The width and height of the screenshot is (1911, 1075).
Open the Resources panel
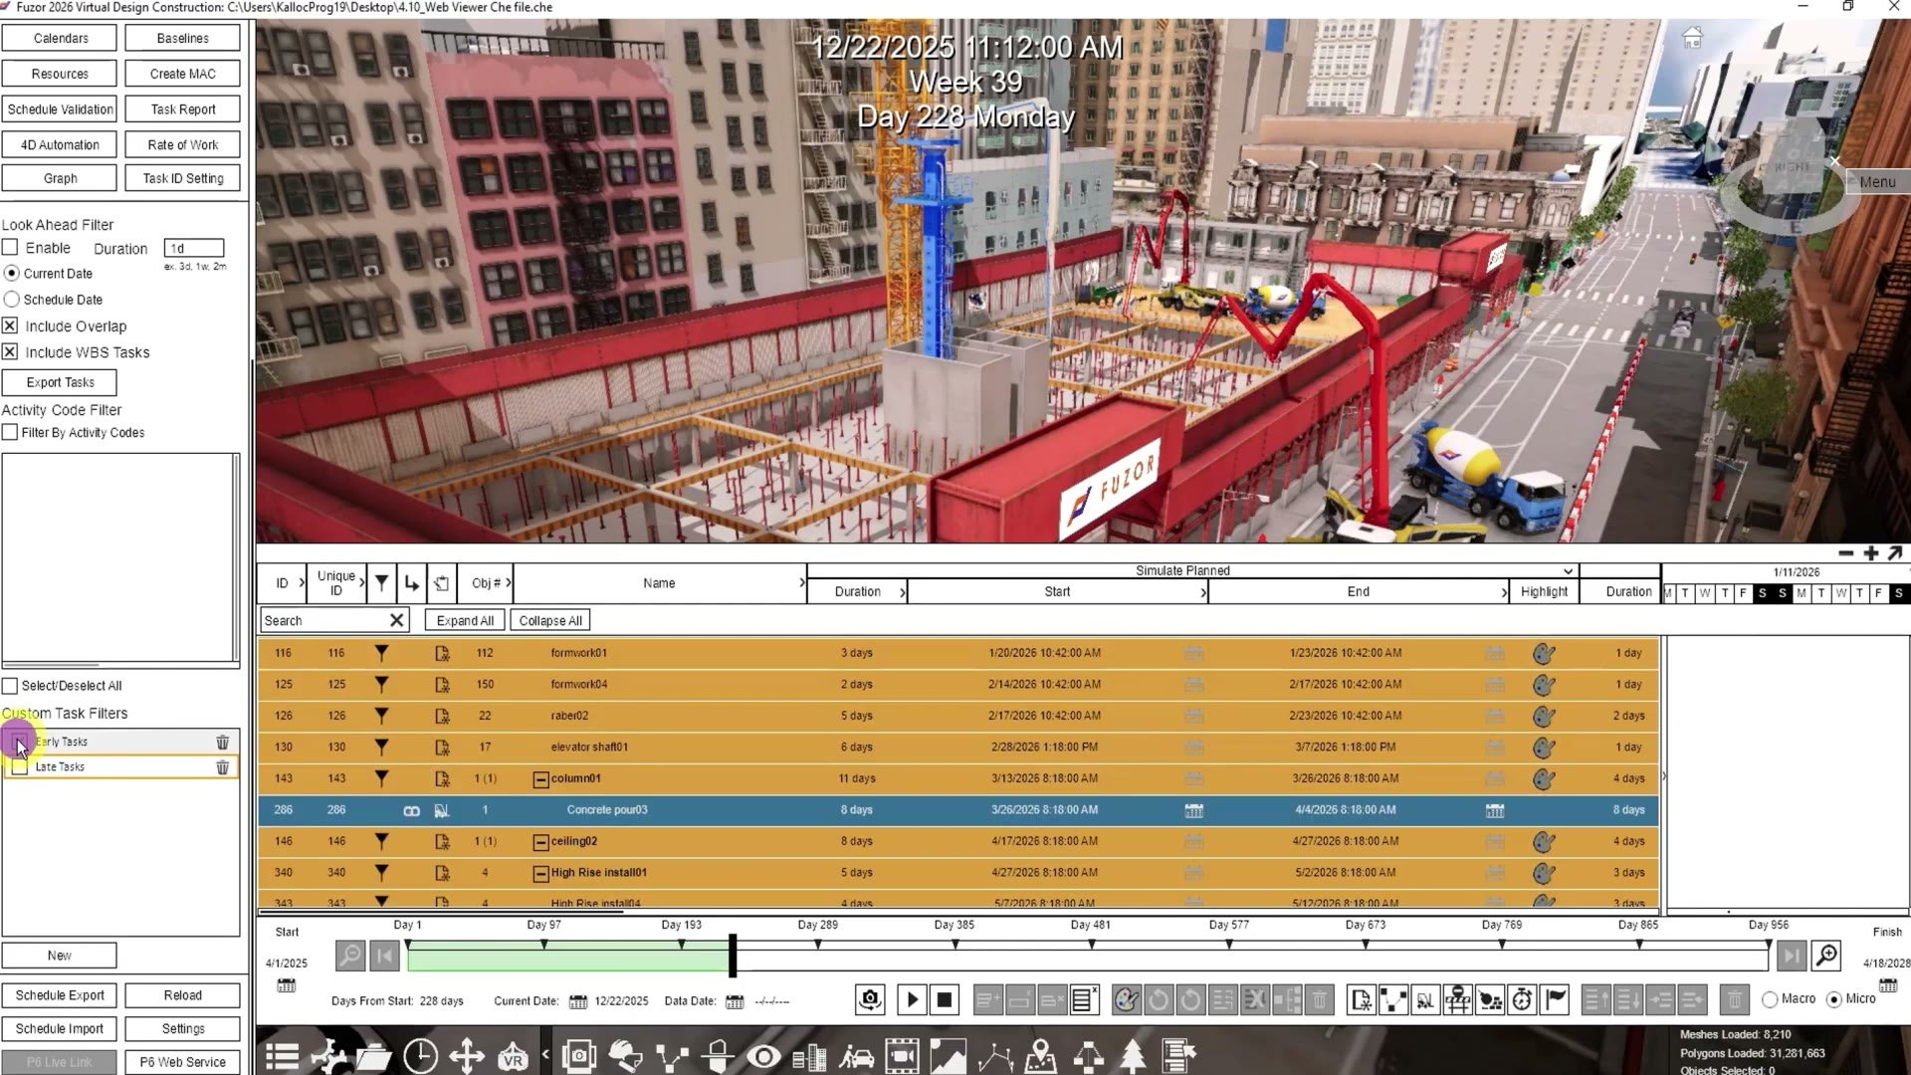pyautogui.click(x=60, y=74)
